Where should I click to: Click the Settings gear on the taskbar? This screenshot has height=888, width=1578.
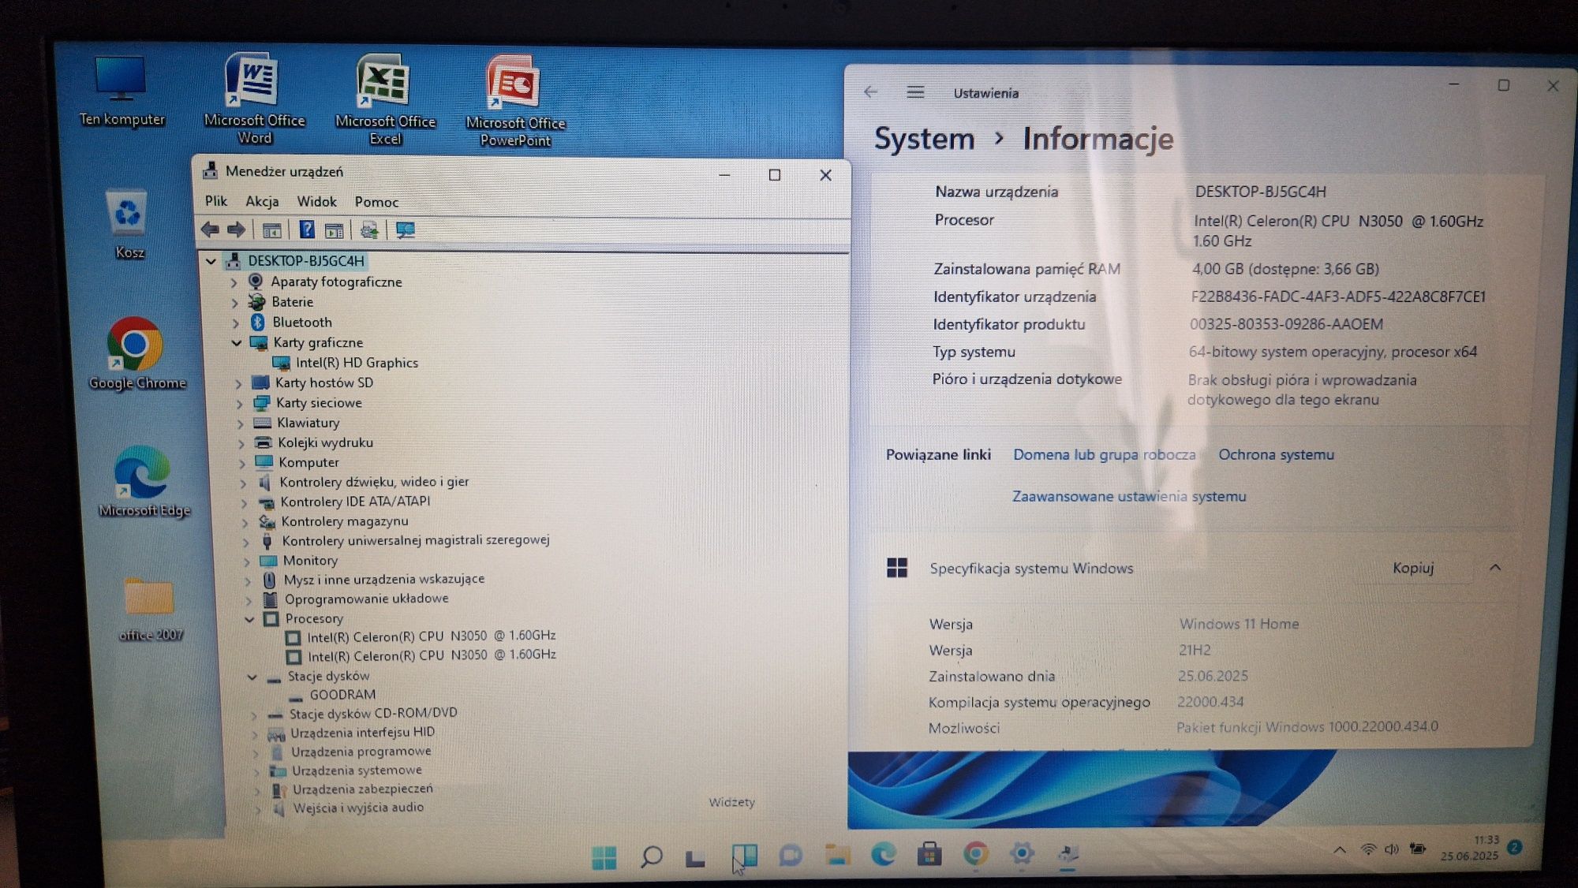pos(1022,853)
